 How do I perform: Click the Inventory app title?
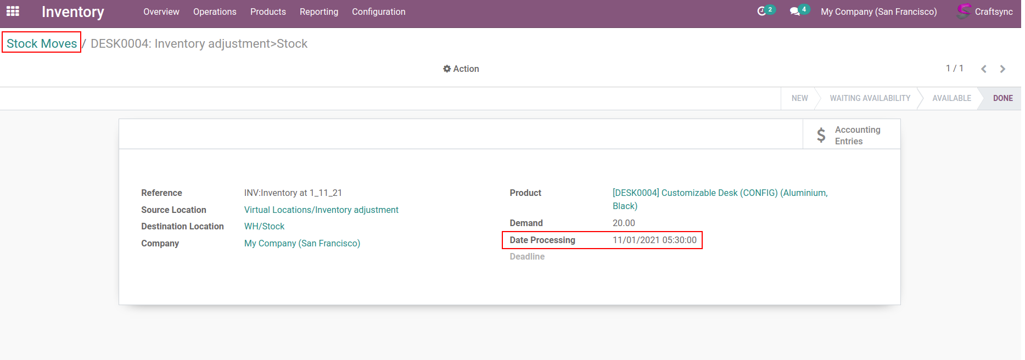click(72, 12)
